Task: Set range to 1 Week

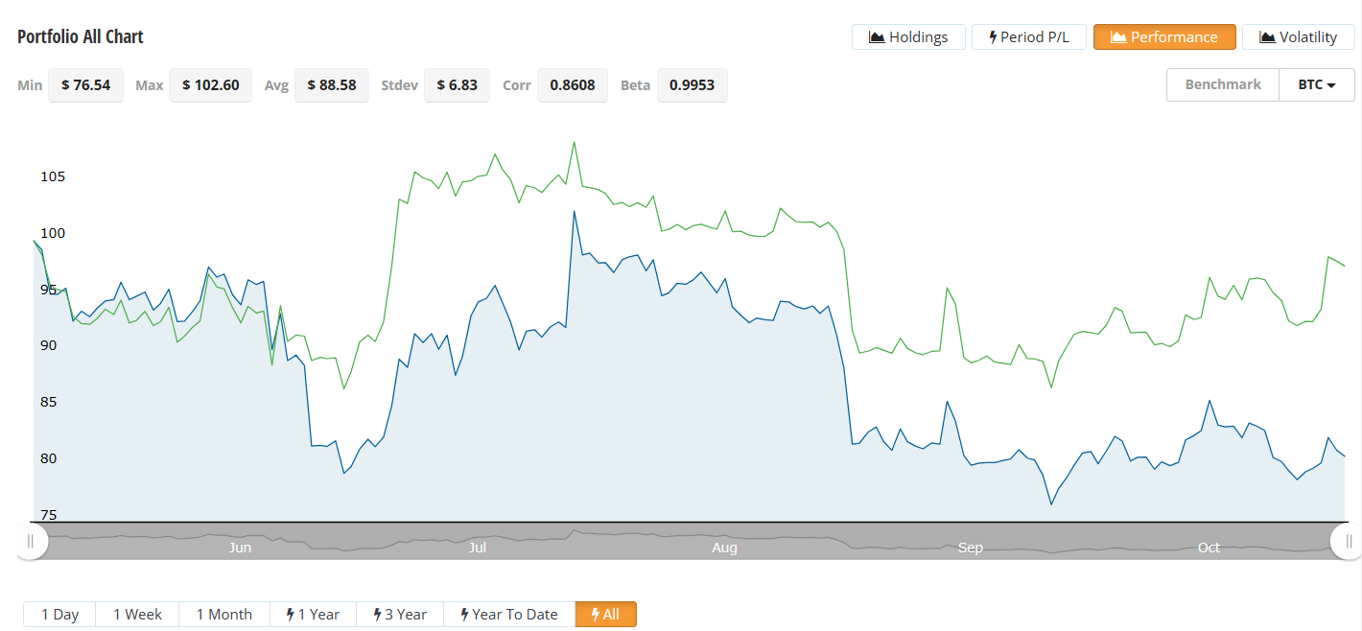Action: [137, 615]
